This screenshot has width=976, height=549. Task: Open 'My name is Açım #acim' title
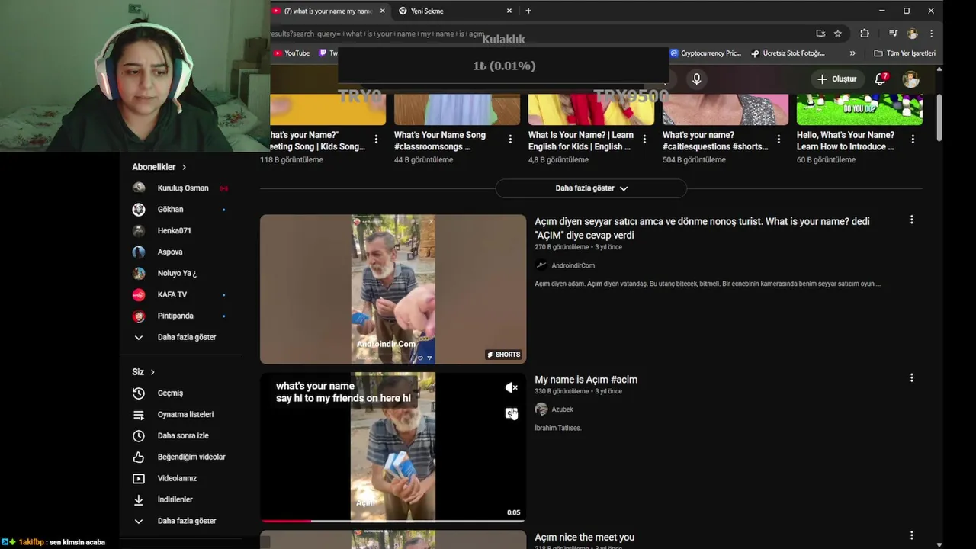click(x=586, y=380)
